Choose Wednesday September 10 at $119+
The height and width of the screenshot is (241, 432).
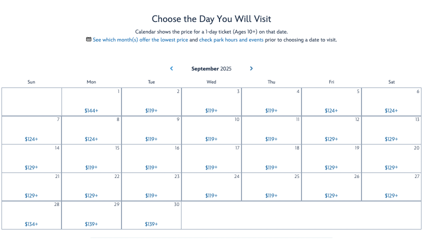point(211,130)
